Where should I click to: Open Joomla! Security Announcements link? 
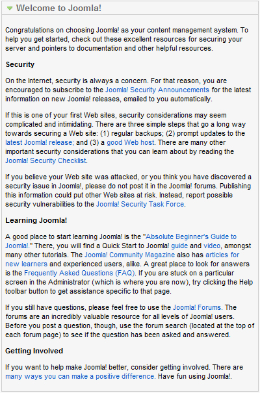coord(157,90)
